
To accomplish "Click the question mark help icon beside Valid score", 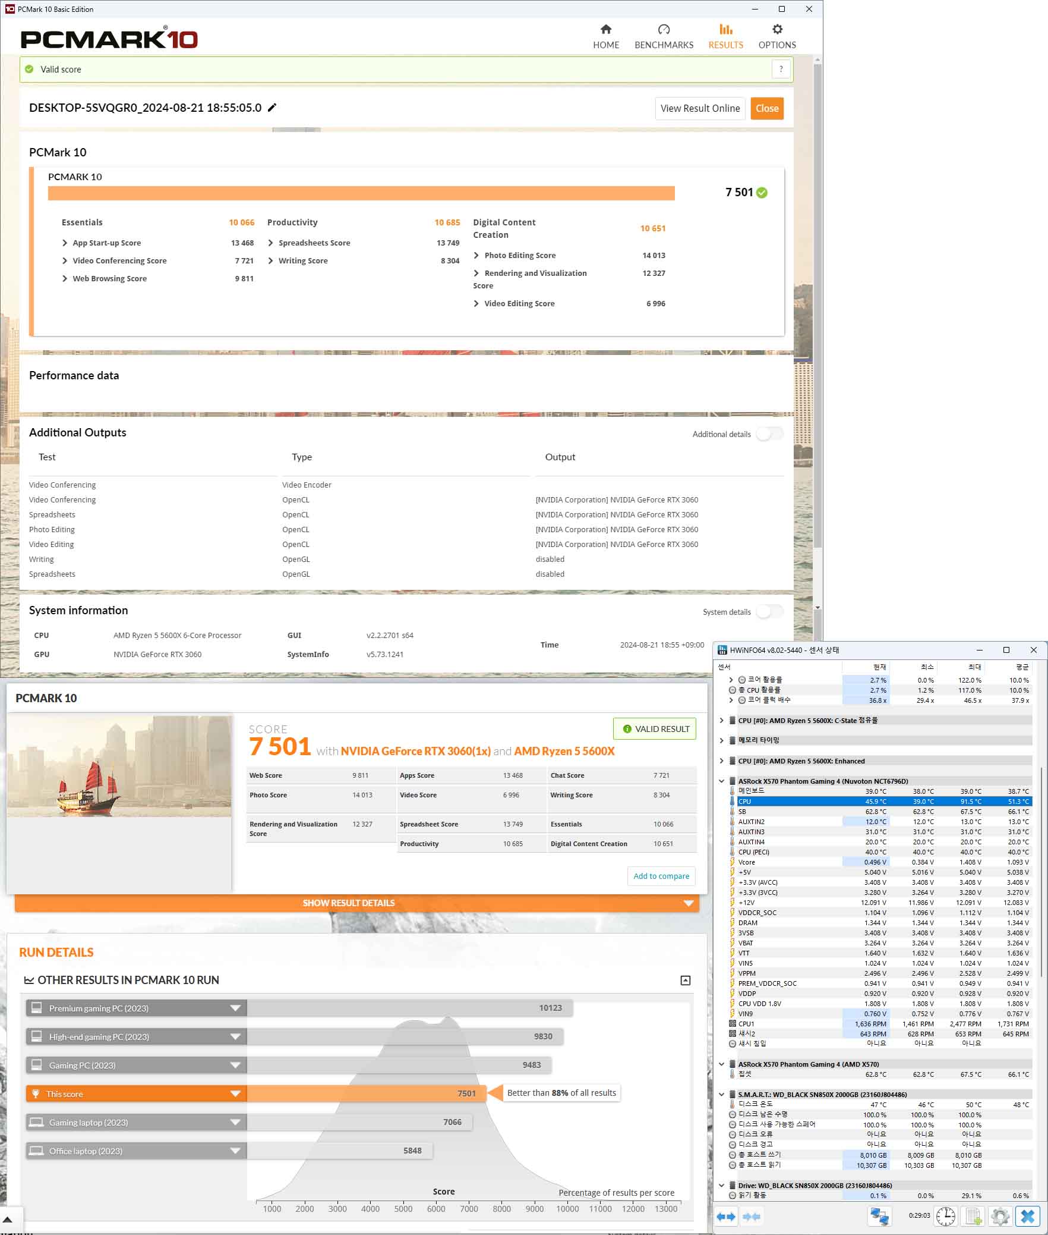I will (x=781, y=69).
